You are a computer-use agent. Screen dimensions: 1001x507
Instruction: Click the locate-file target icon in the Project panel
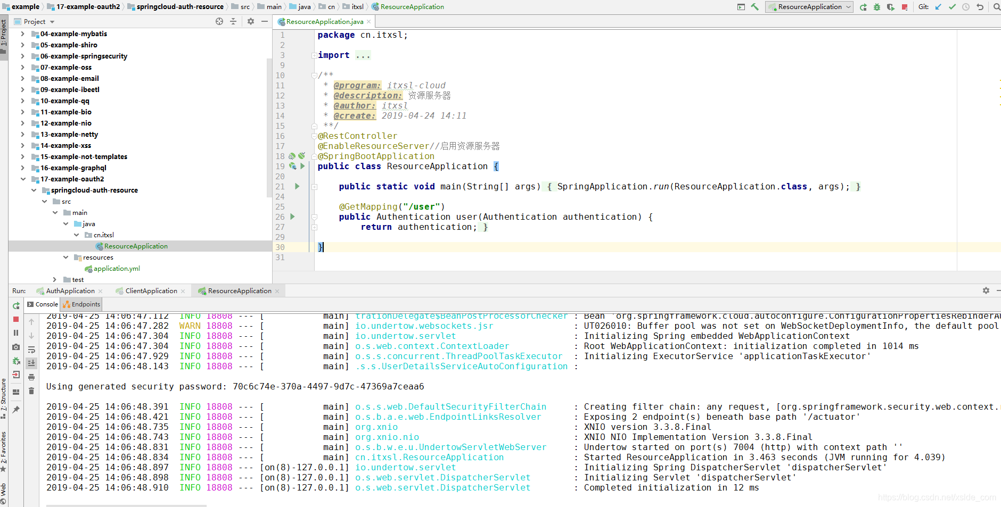(219, 21)
